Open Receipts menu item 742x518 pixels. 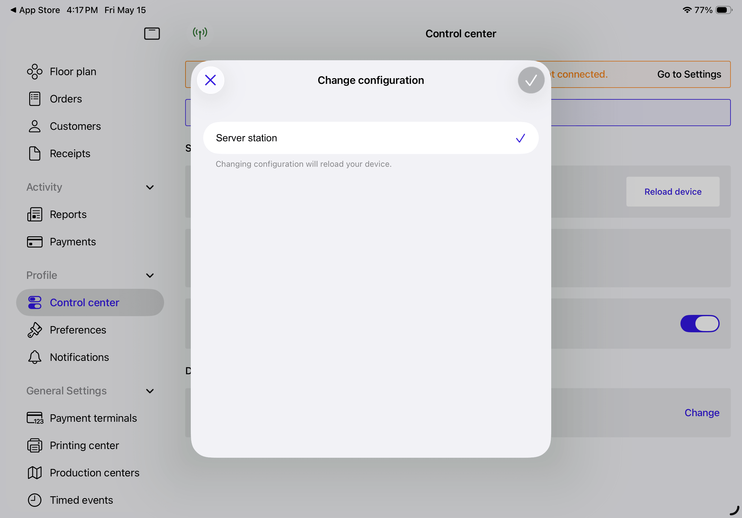(90, 153)
